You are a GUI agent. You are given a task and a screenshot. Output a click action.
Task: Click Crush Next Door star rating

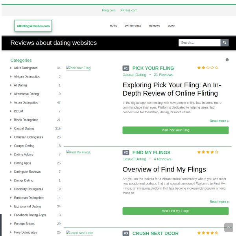click(208, 233)
